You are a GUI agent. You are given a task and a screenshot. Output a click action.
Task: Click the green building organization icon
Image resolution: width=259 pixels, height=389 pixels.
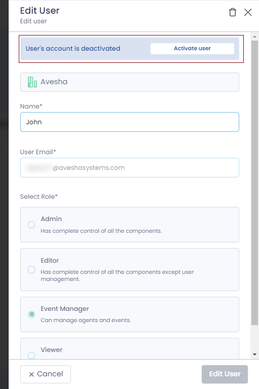pos(32,82)
